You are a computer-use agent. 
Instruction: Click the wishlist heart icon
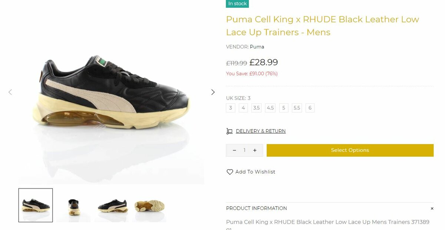coord(230,172)
